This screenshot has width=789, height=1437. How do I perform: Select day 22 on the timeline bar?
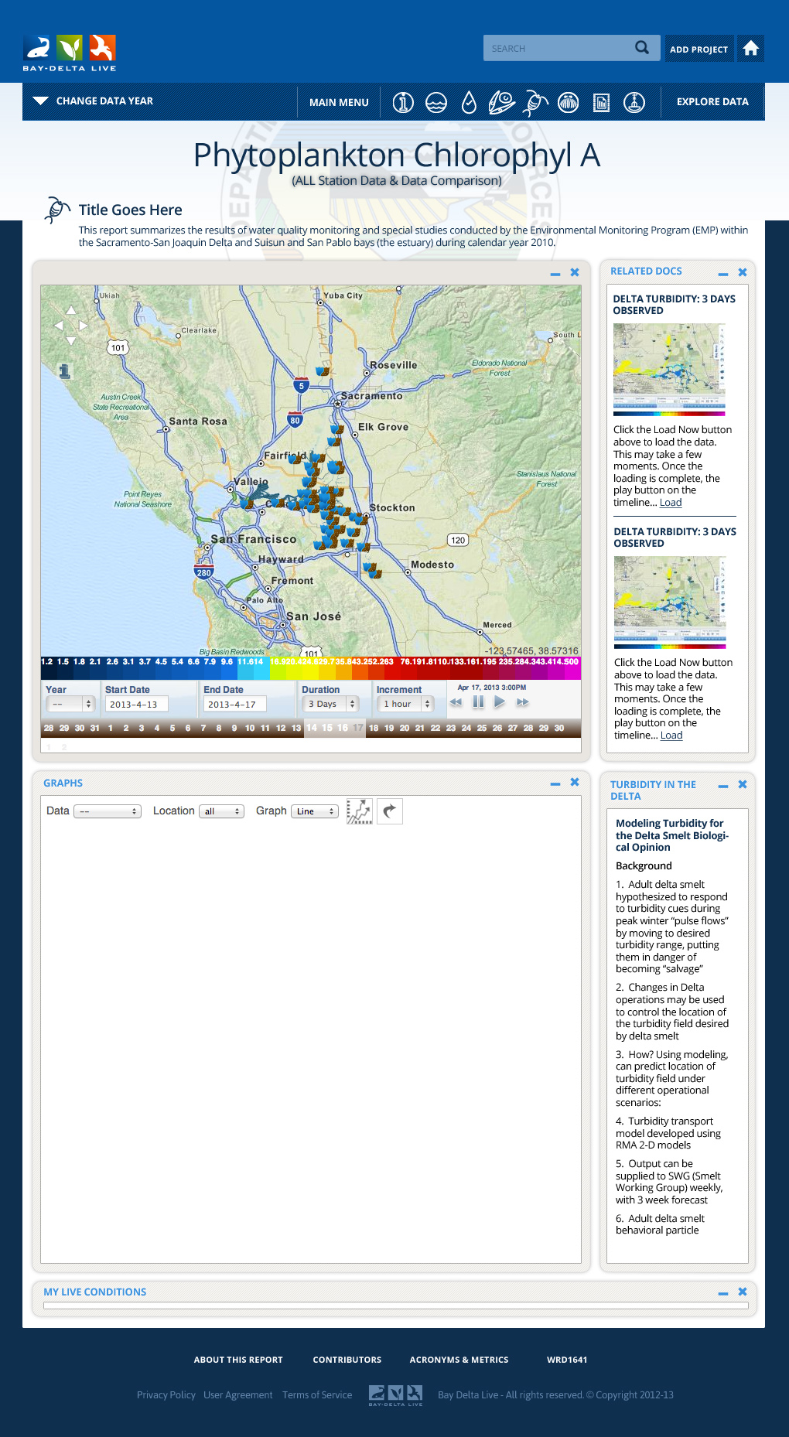point(435,728)
